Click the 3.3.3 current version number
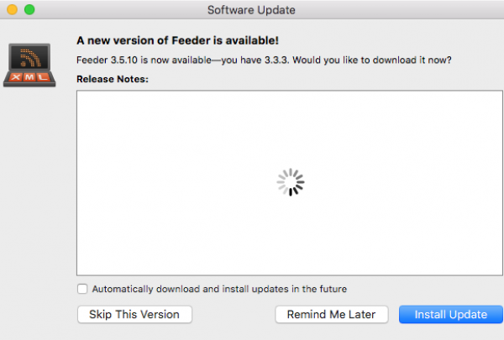504x340 pixels. (276, 60)
